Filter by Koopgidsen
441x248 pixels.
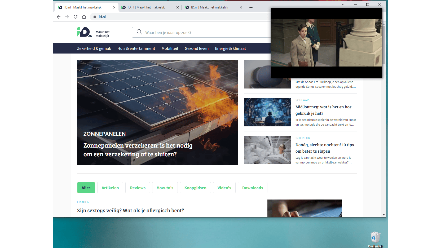(195, 188)
